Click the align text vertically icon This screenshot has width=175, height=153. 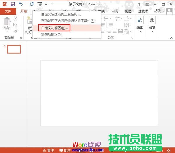tap(127, 25)
